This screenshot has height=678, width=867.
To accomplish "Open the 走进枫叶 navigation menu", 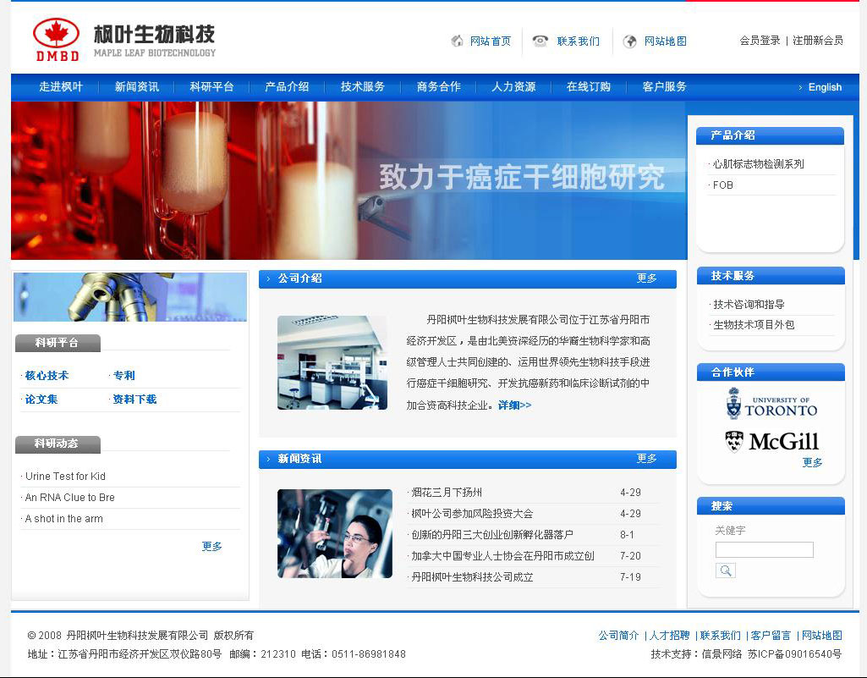I will [61, 87].
